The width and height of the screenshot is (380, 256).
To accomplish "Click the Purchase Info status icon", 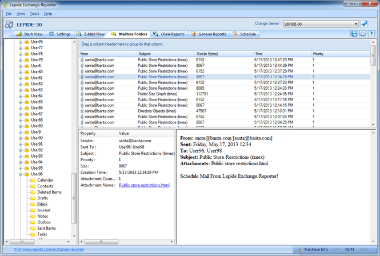I will coord(300,249).
